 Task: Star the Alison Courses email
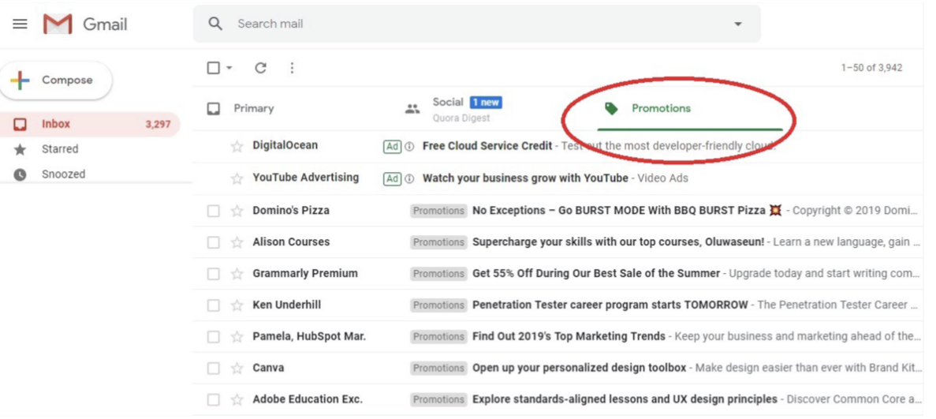point(237,242)
